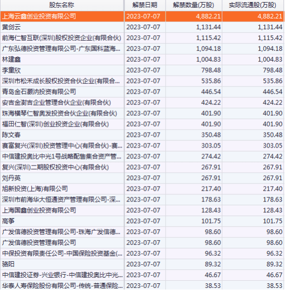Click the 1,094.18 解禁数量 cell

pyautogui.click(x=193, y=49)
